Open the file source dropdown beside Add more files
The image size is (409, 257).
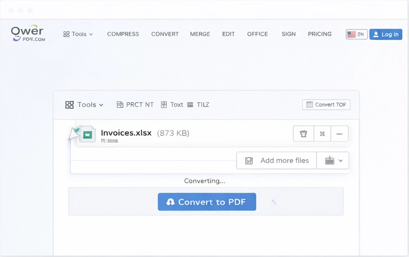coord(333,160)
